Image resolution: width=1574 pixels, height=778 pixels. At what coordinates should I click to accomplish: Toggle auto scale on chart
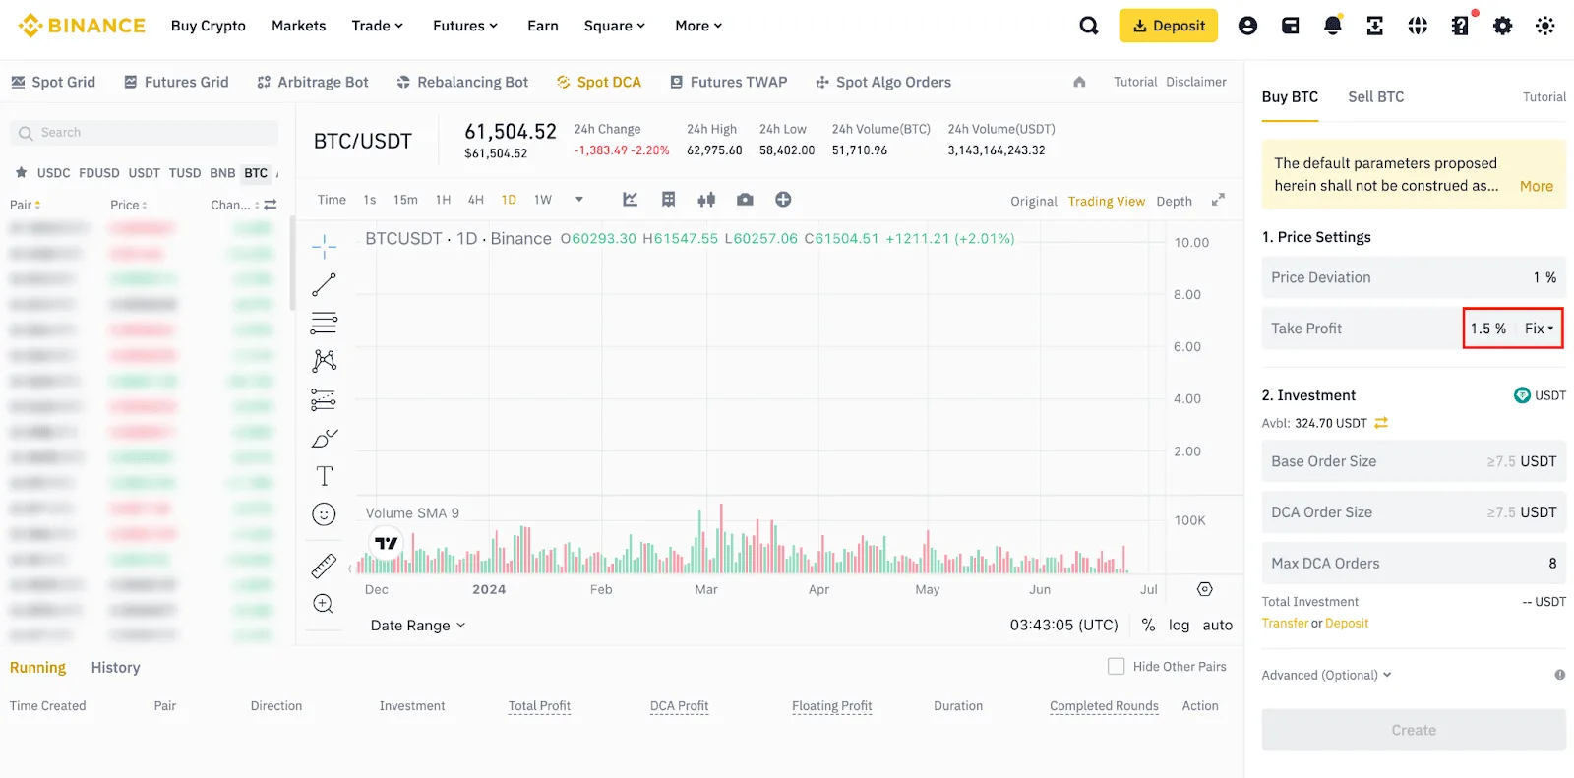1217,625
